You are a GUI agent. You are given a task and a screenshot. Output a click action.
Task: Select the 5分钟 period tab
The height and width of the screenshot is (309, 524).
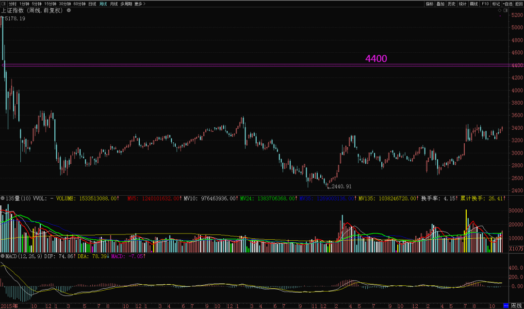(37, 4)
